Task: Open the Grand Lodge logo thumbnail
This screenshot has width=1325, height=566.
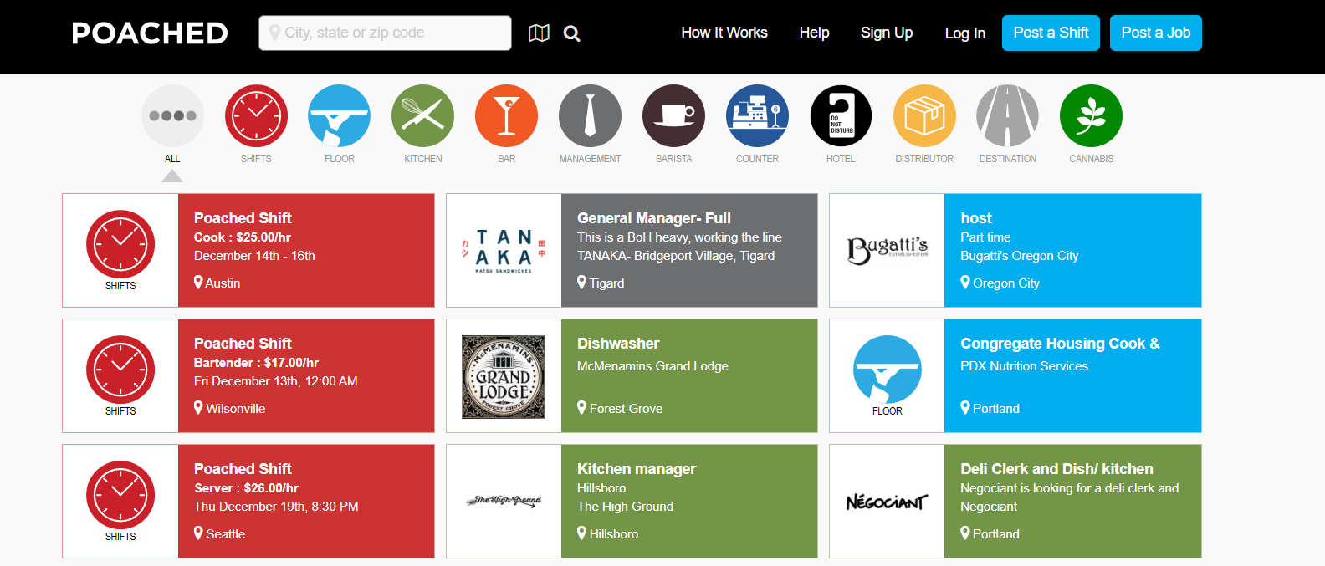Action: (x=504, y=376)
